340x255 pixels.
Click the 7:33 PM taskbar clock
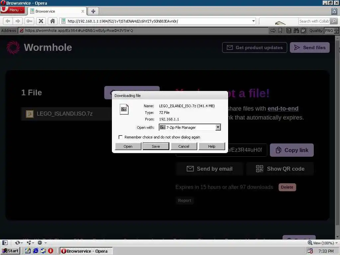(x=326, y=251)
